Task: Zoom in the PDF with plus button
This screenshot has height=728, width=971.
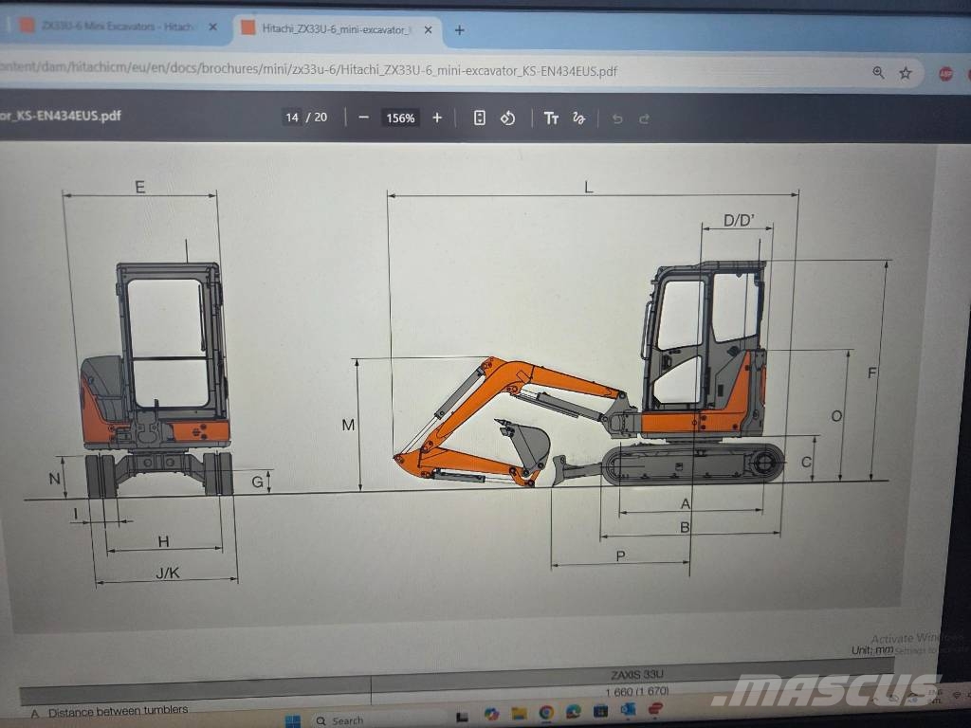Action: 437,118
